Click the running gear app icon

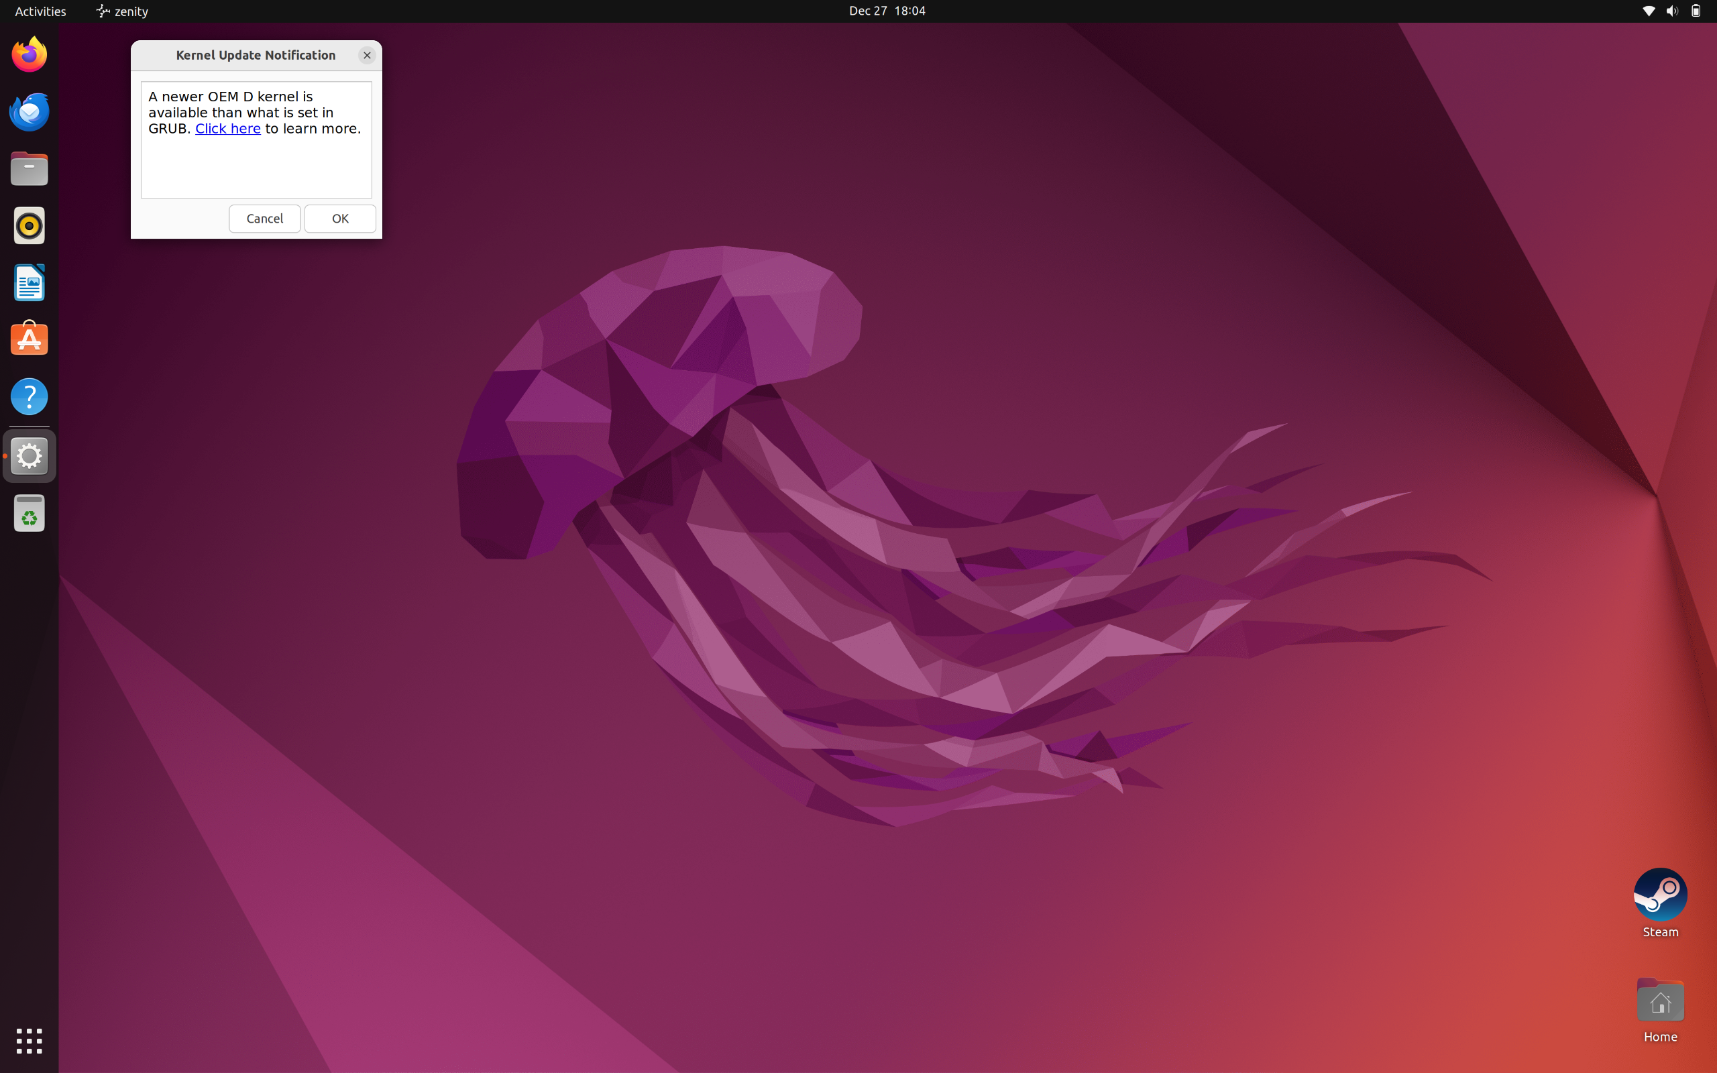click(29, 455)
